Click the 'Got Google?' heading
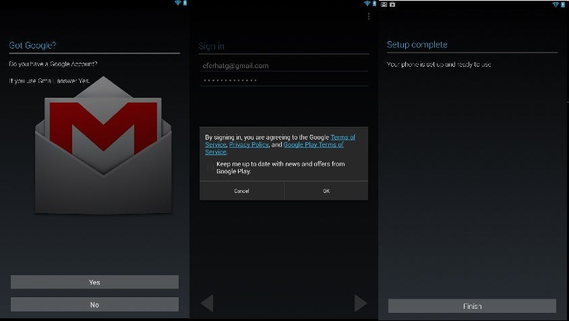 pyautogui.click(x=32, y=45)
